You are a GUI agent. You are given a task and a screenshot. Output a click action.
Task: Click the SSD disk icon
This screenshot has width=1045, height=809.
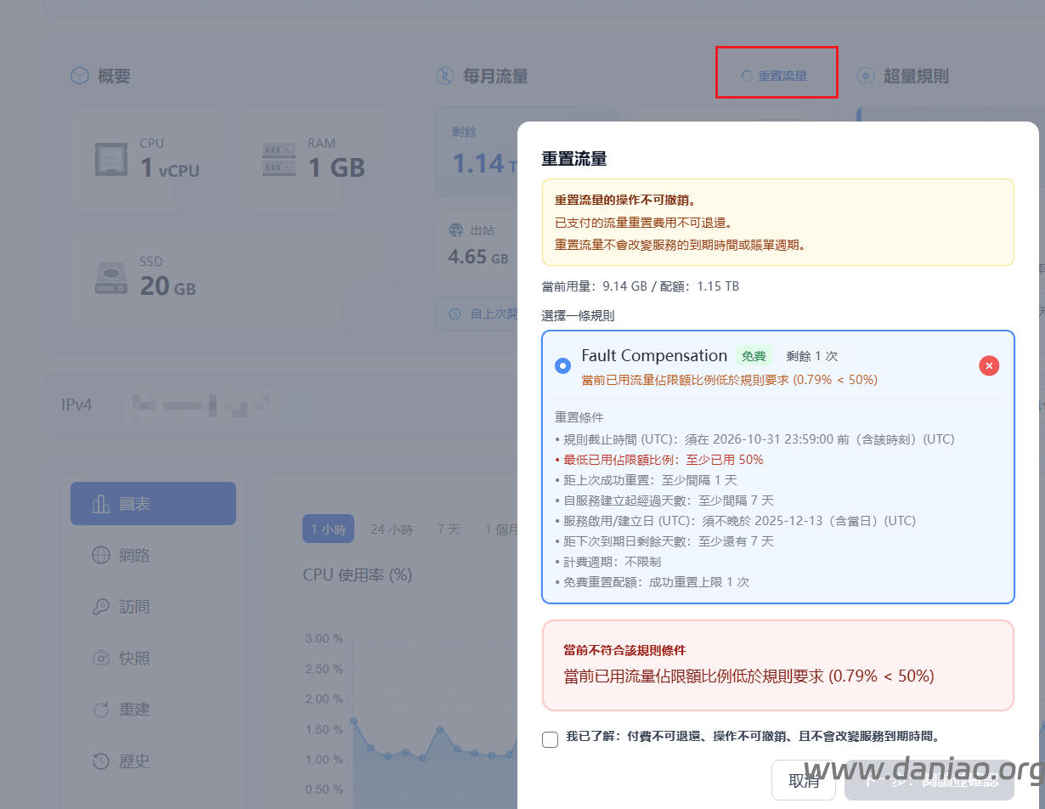110,278
